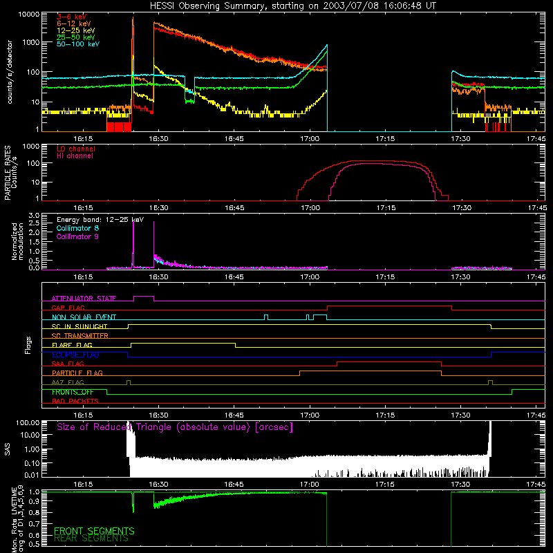Click the PARTICLE FLAG label
Image resolution: width=553 pixels, height=553 pixels.
tap(77, 373)
